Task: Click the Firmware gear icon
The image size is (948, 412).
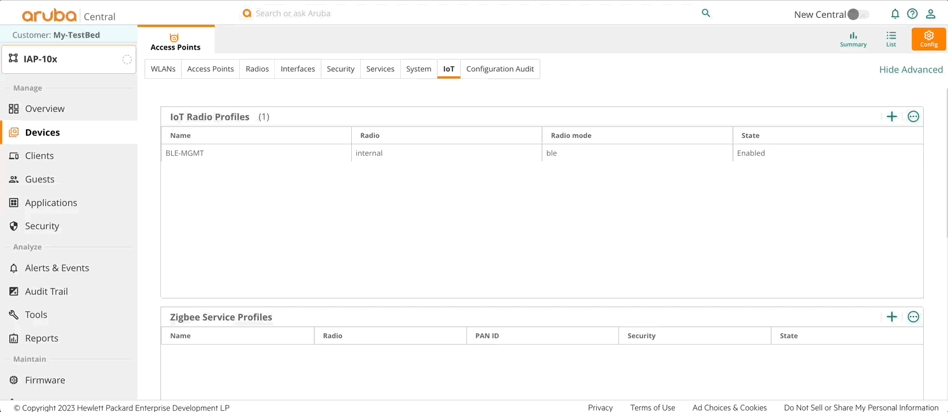Action: 14,380
